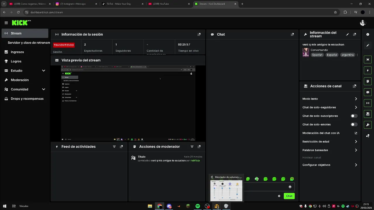Click the argentina tag chip
The image size is (374, 210).
point(347,55)
